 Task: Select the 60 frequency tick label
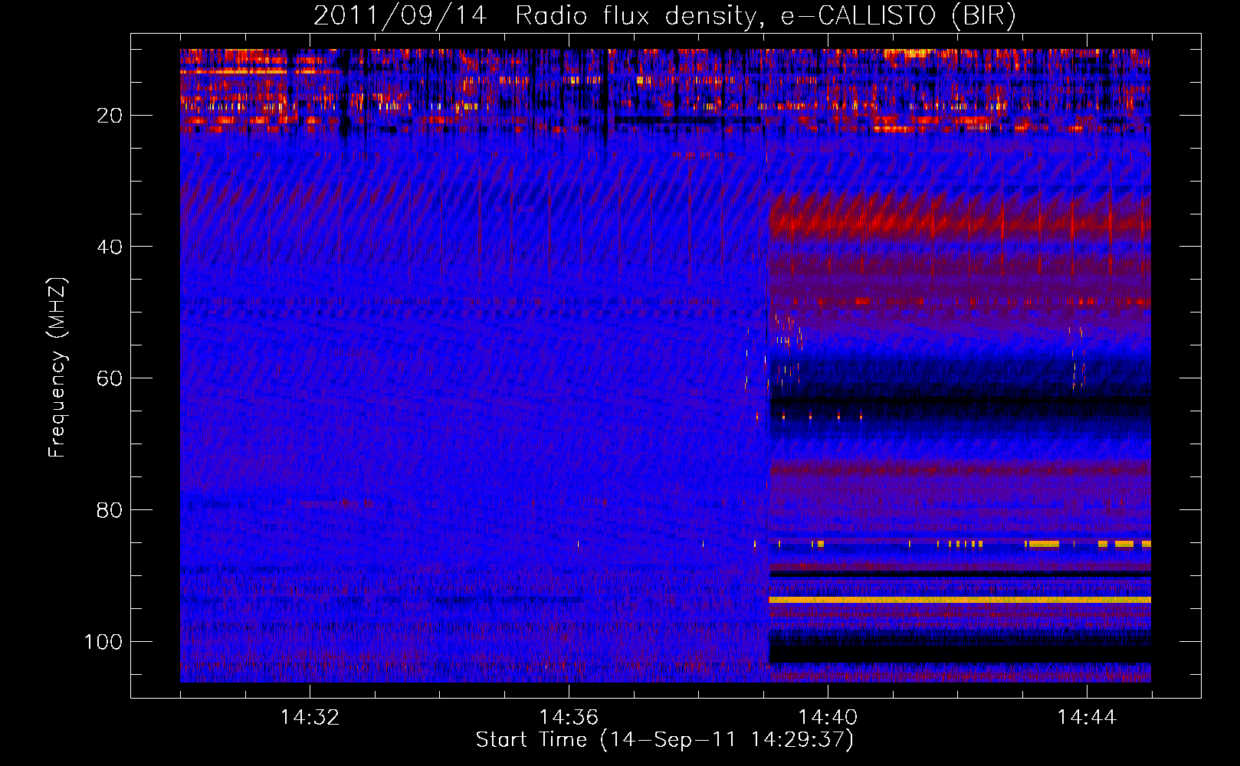click(110, 378)
